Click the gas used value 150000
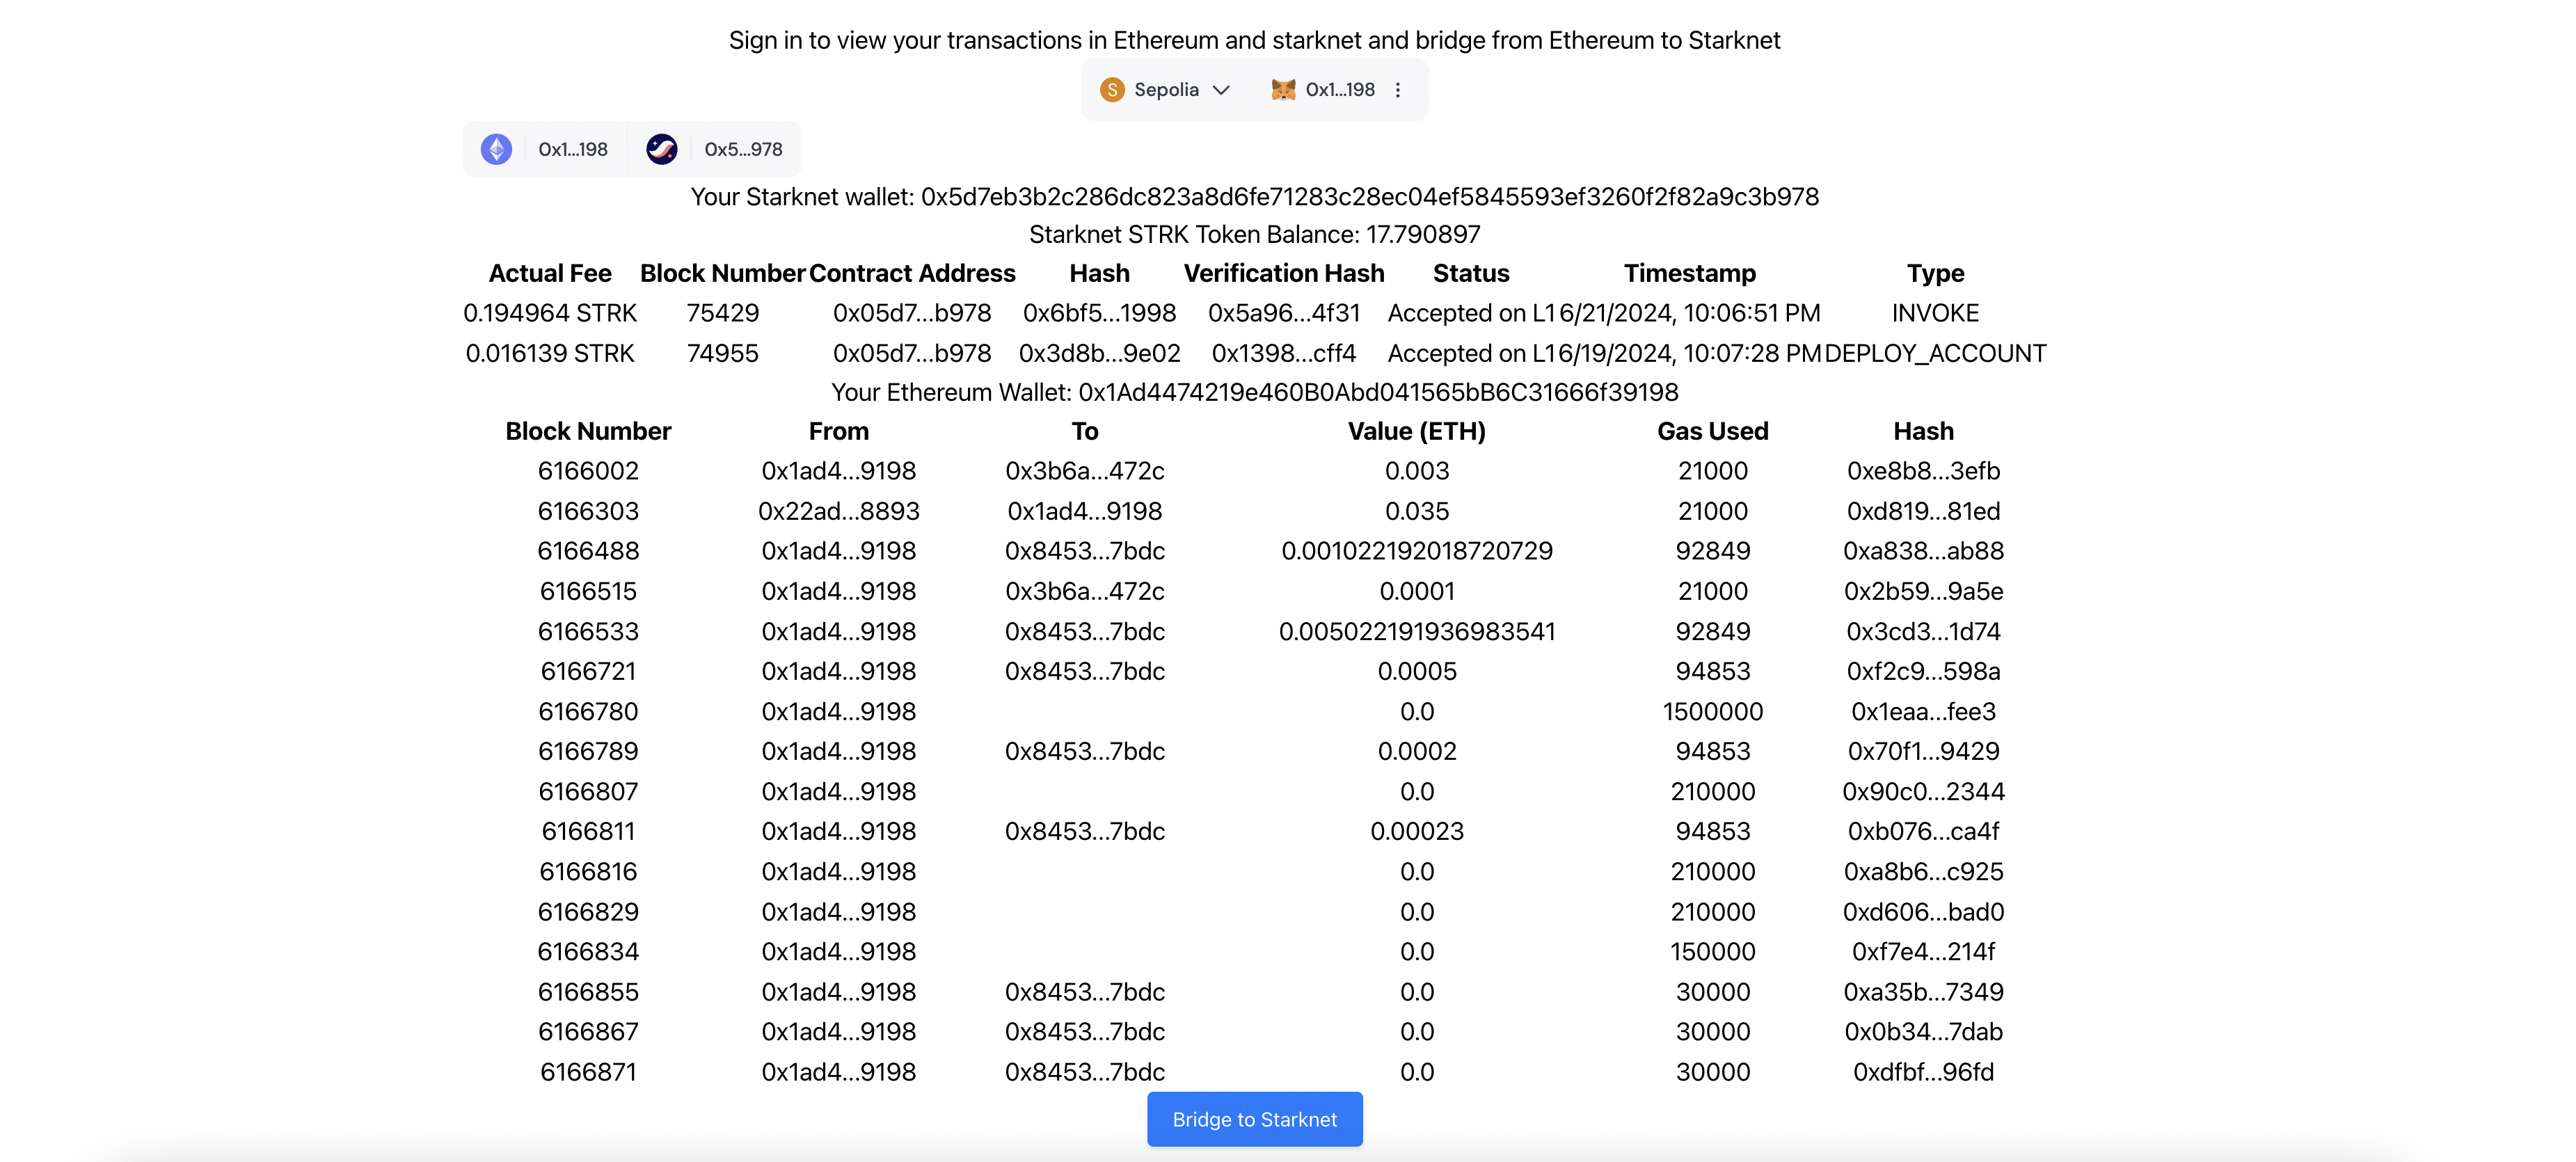Image resolution: width=2576 pixels, height=1162 pixels. (1712, 951)
